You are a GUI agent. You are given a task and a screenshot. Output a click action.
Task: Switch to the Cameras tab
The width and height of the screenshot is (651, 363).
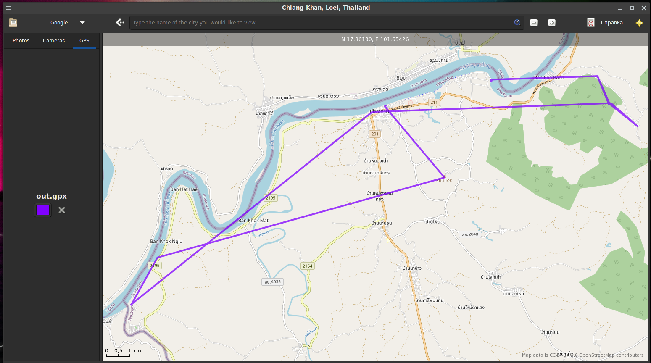pyautogui.click(x=54, y=41)
